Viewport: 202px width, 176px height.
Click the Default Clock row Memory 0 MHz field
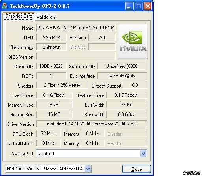(92, 143)
